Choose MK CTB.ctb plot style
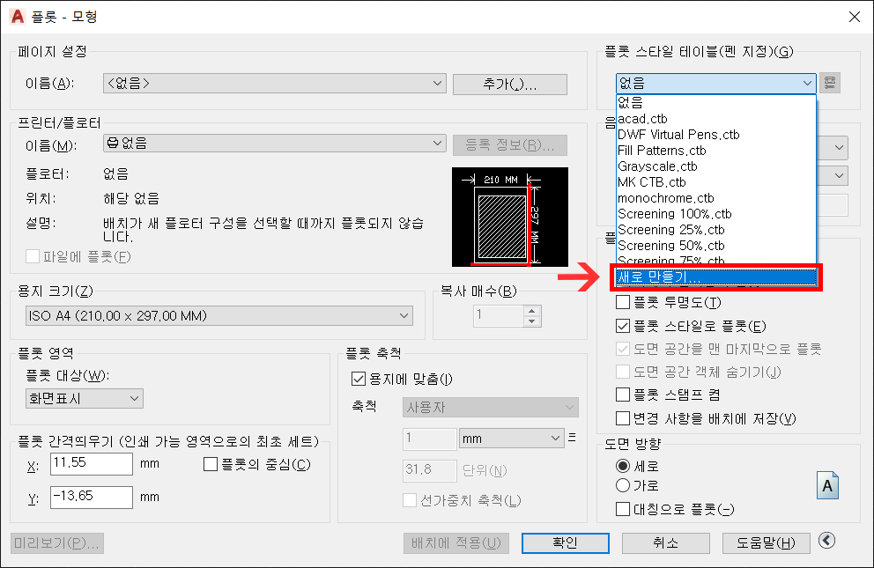Image resolution: width=874 pixels, height=568 pixels. (x=715, y=182)
